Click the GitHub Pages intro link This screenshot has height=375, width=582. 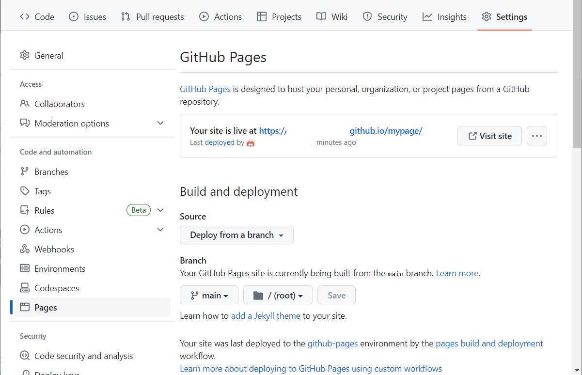205,89
